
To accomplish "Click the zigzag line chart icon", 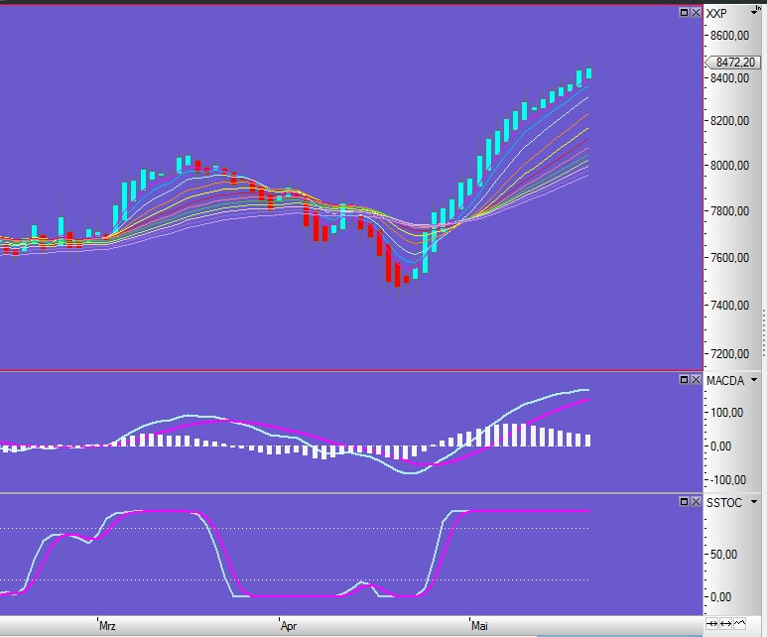I will tap(739, 623).
